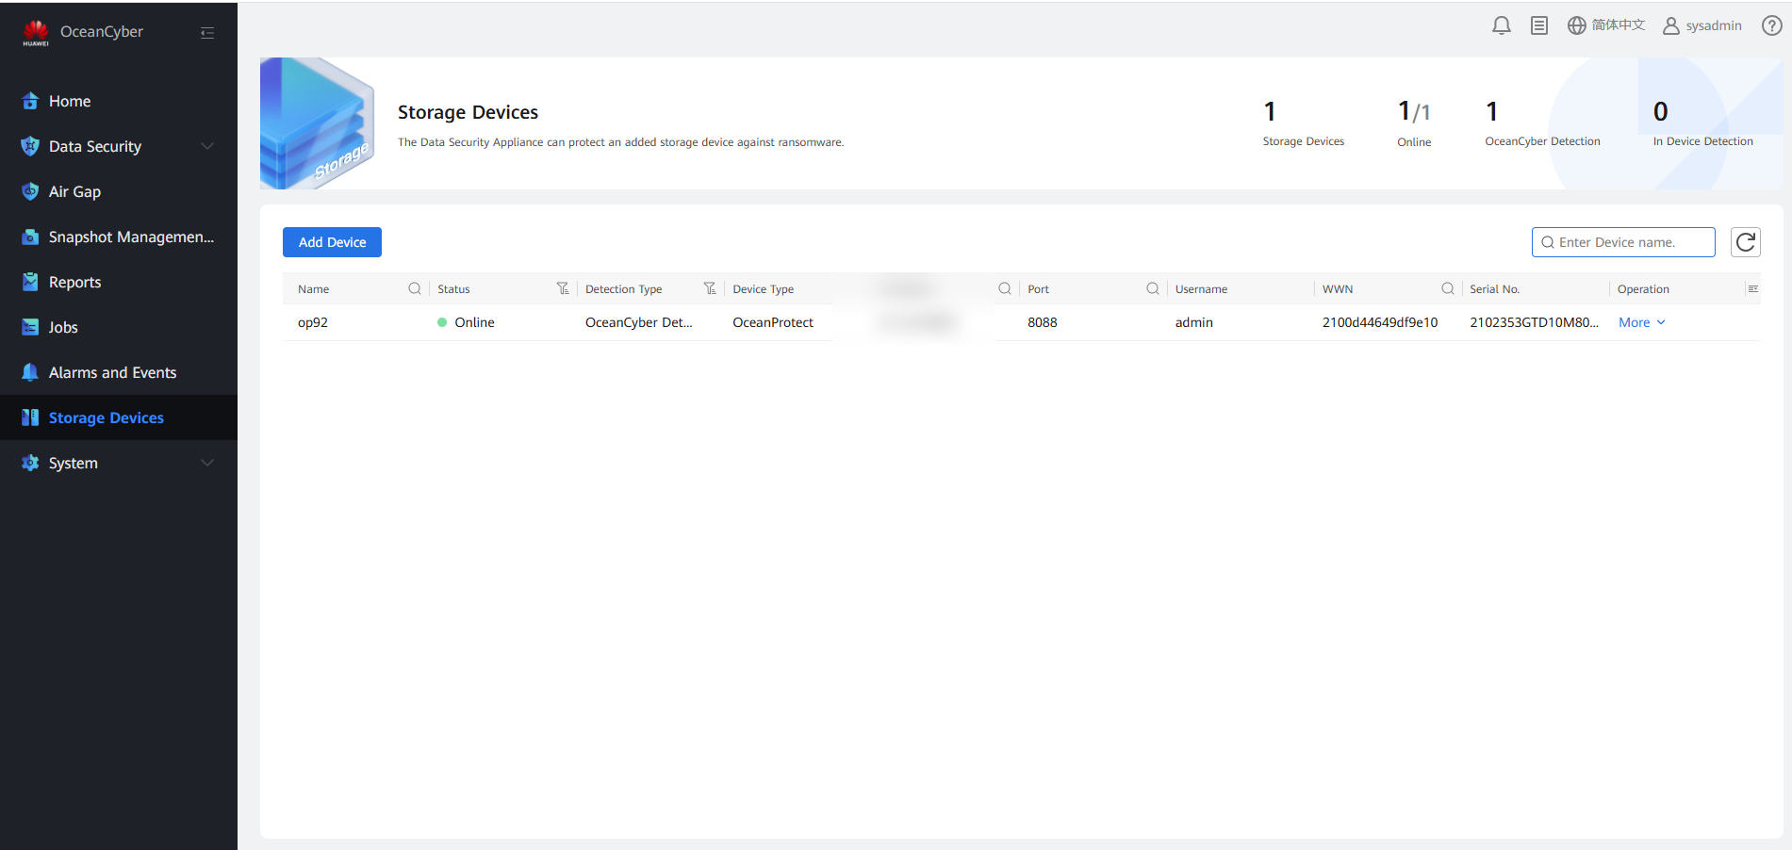The image size is (1792, 850).
Task: Open filter for Detection Type column
Action: coord(710,288)
